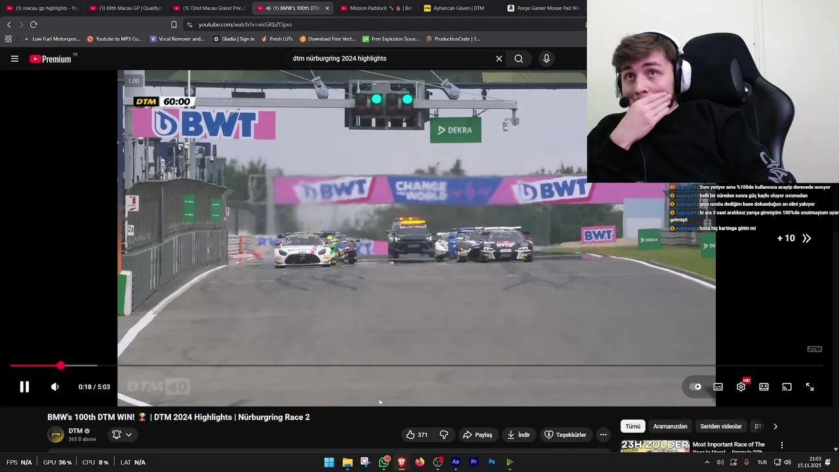Viewport: 839px width, 472px height.
Task: Open the 23H Zolder video thumbnail
Action: 655,446
